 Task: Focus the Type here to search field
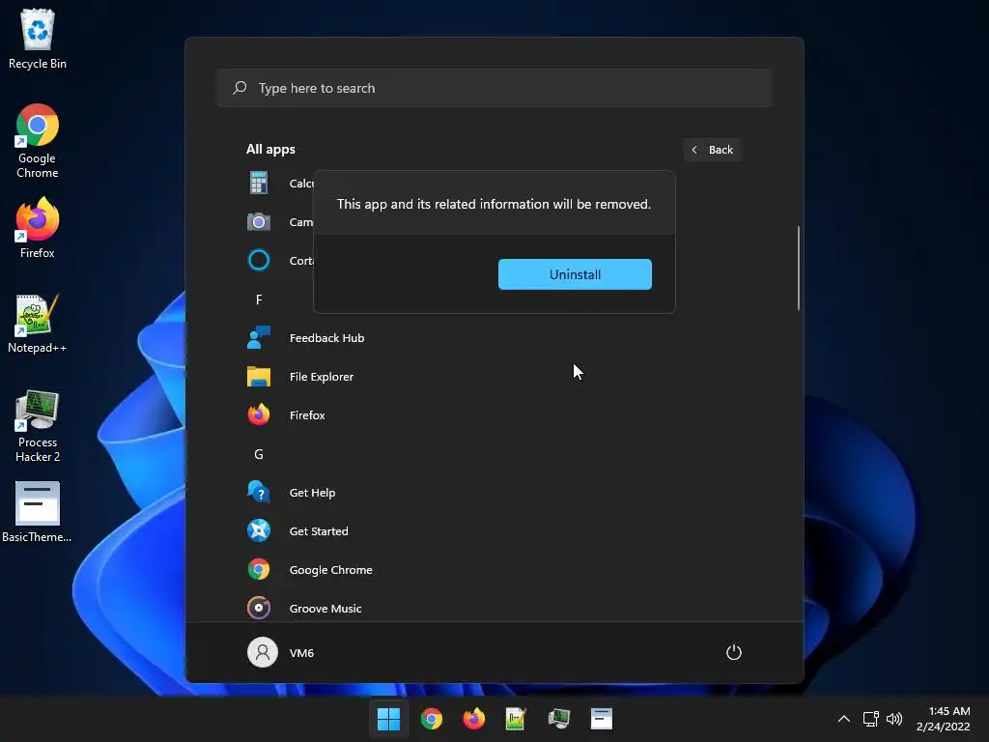click(495, 88)
